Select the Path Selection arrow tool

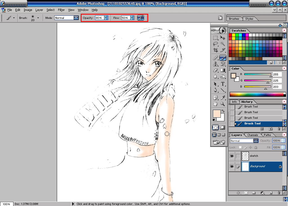[x=215, y=84]
